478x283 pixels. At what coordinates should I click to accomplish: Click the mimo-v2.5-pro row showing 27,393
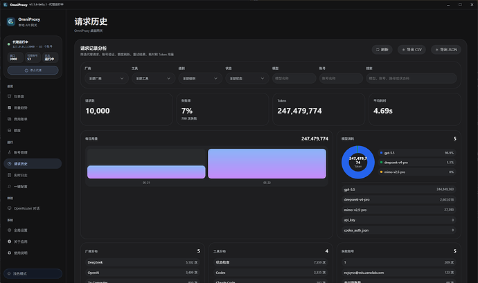pyautogui.click(x=399, y=210)
